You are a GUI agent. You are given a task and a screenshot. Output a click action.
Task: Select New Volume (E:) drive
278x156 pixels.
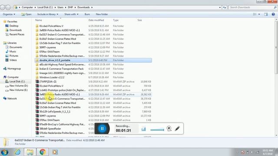tap(17, 90)
